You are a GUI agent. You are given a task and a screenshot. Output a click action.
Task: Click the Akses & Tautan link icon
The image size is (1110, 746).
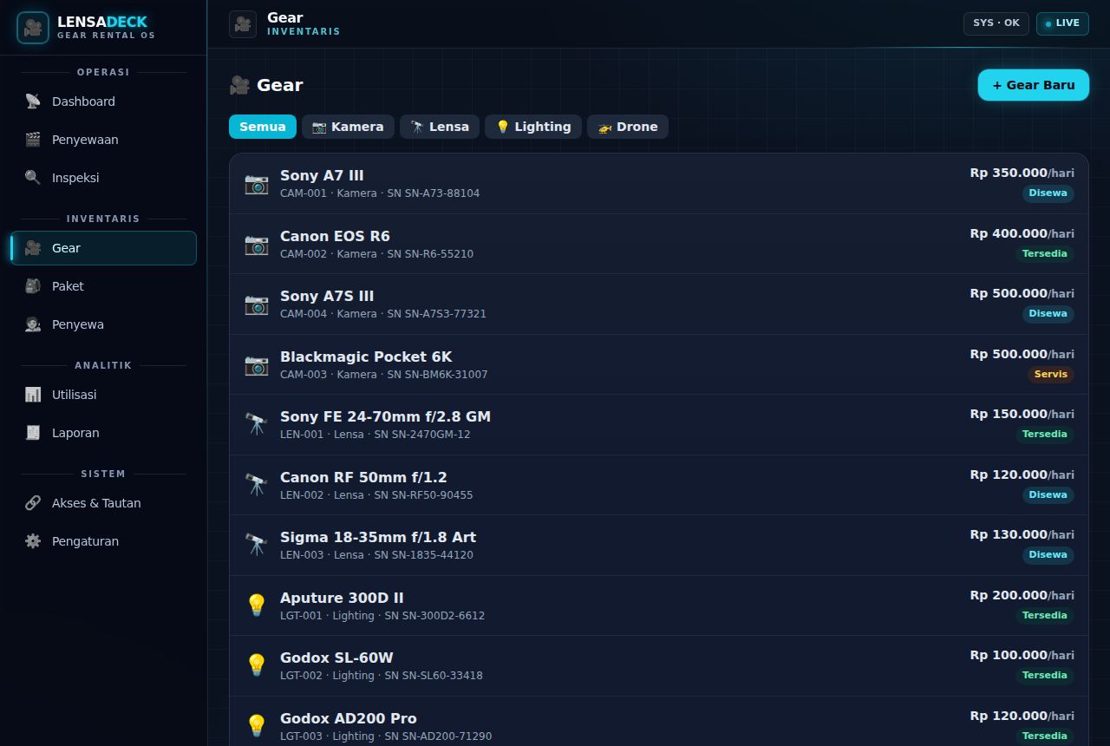pyautogui.click(x=33, y=503)
